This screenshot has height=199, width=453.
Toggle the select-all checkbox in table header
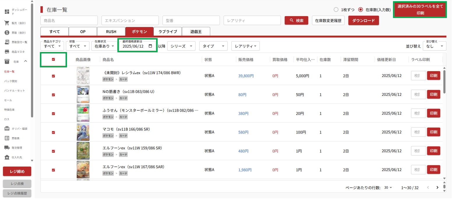click(53, 60)
